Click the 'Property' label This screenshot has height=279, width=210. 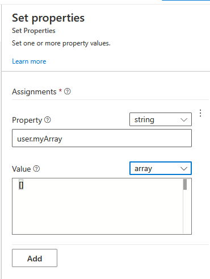(x=27, y=120)
